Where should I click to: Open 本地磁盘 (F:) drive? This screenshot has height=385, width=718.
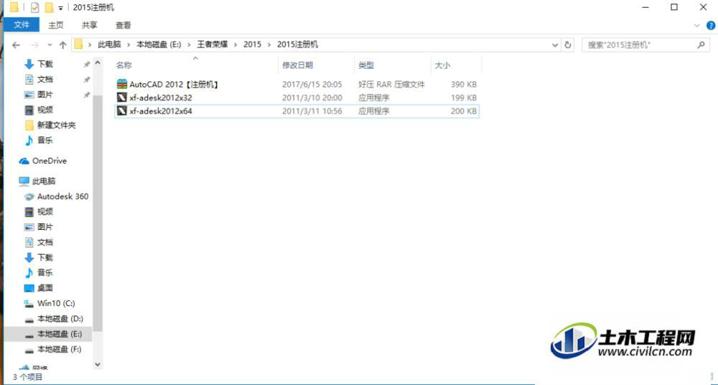pos(60,349)
